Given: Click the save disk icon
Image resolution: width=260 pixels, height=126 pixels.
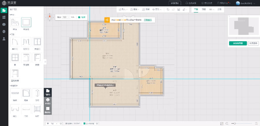Looking at the screenshot, I should 179,10.
